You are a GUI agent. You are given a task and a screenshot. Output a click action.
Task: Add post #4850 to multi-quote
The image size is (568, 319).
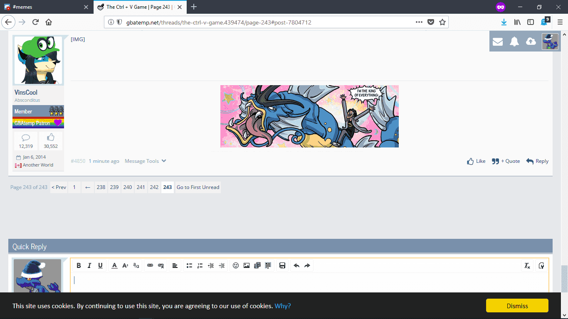click(x=506, y=161)
